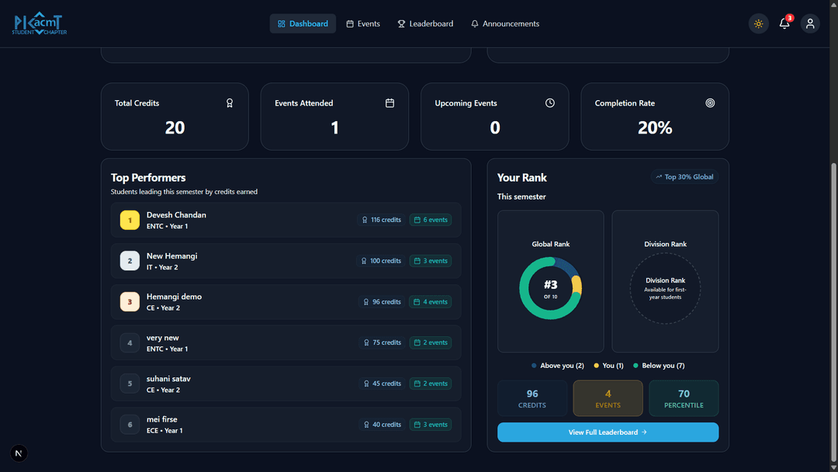Click the Top 30% Global badge

tap(684, 177)
